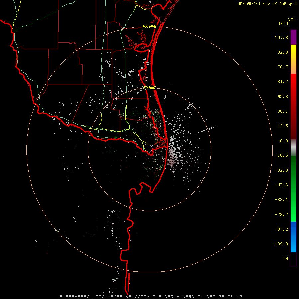299x299 pixels.
Task: Click the -32.0 velocity scale value
Action: [x=281, y=170]
